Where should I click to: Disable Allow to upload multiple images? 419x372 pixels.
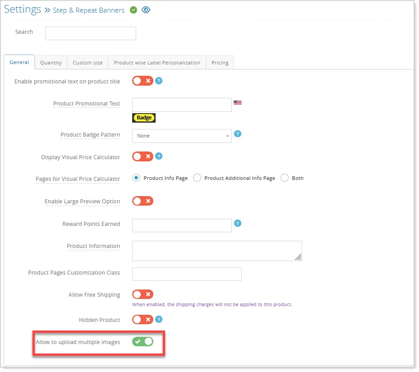pos(143,341)
